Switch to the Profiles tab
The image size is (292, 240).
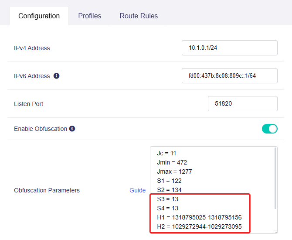pos(90,16)
